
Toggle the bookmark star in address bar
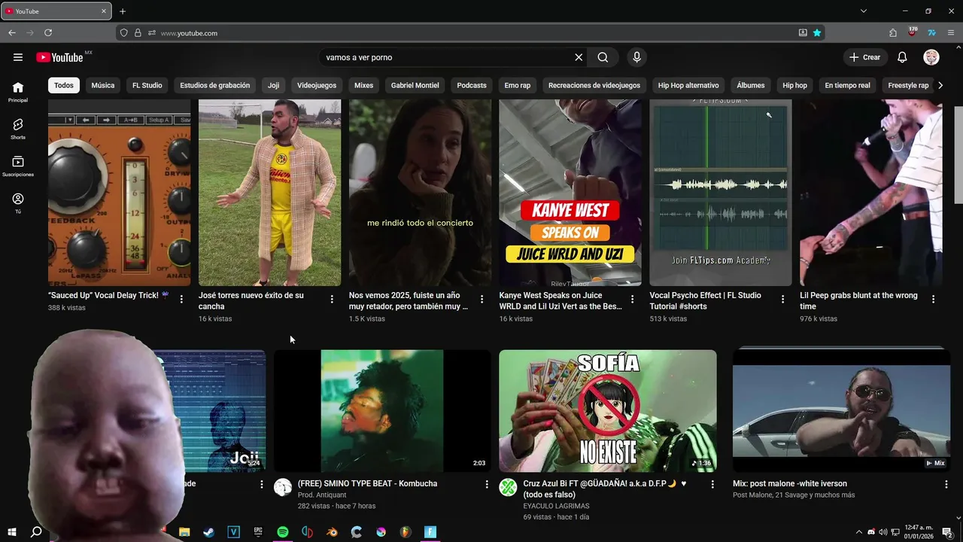click(x=817, y=33)
